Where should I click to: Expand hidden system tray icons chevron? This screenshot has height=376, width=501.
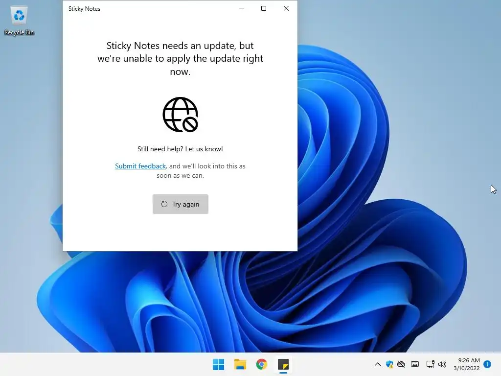pos(377,364)
